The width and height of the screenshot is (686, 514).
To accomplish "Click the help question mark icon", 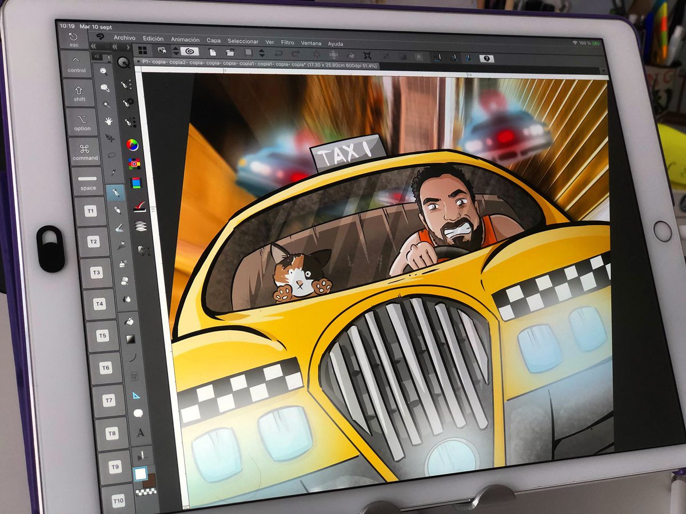I will [x=486, y=58].
